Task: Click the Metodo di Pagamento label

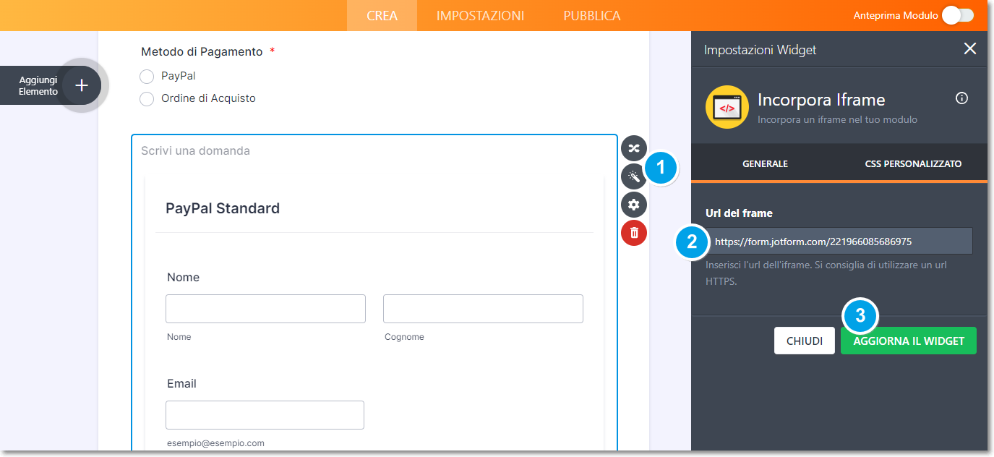Action: pos(202,52)
